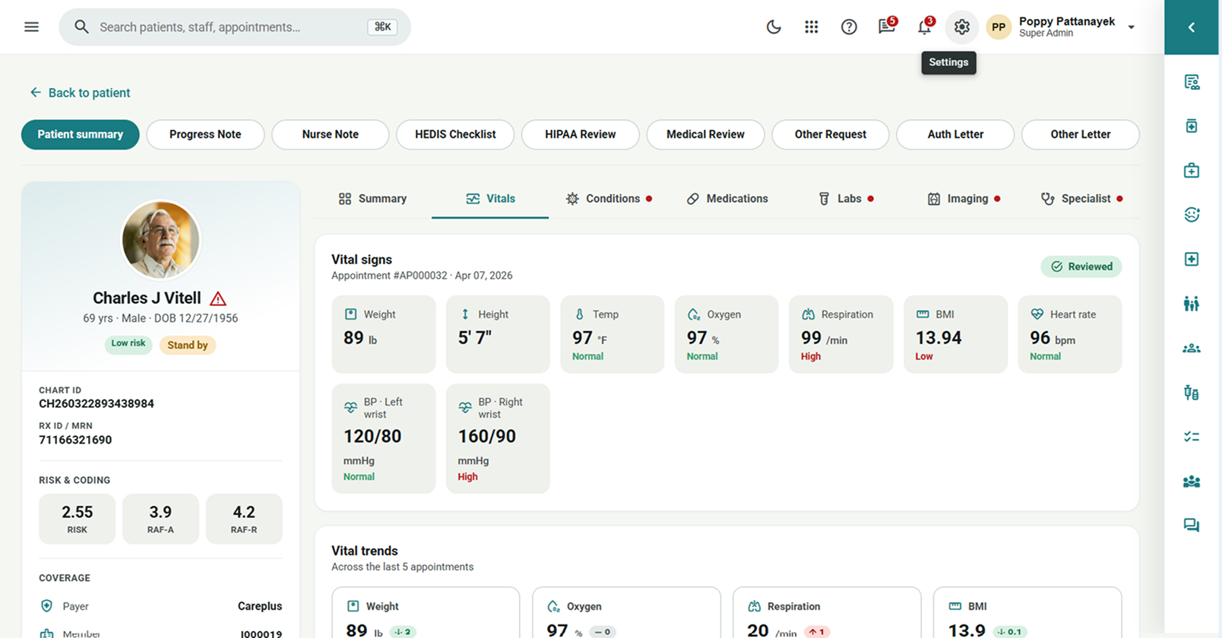Image resolution: width=1222 pixels, height=638 pixels.
Task: Open the Auth Letter section
Action: (x=955, y=134)
